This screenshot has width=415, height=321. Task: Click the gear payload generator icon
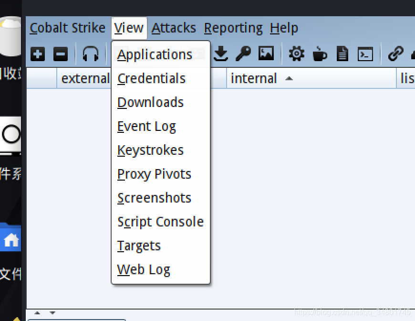[x=296, y=54]
